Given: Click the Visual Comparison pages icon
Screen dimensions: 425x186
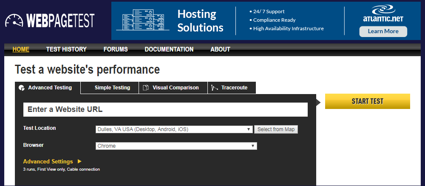Looking at the screenshot, I should (x=146, y=88).
